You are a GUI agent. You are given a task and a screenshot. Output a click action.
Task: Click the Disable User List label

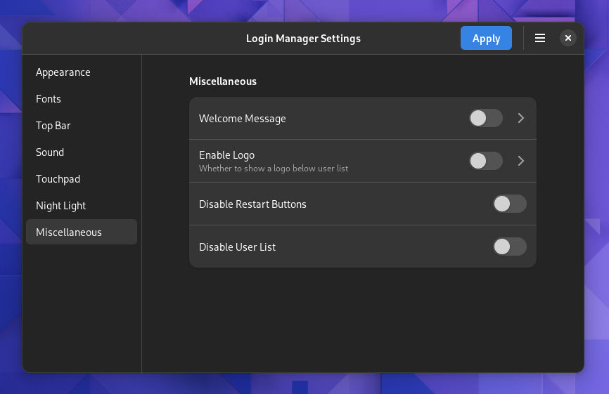tap(237, 247)
